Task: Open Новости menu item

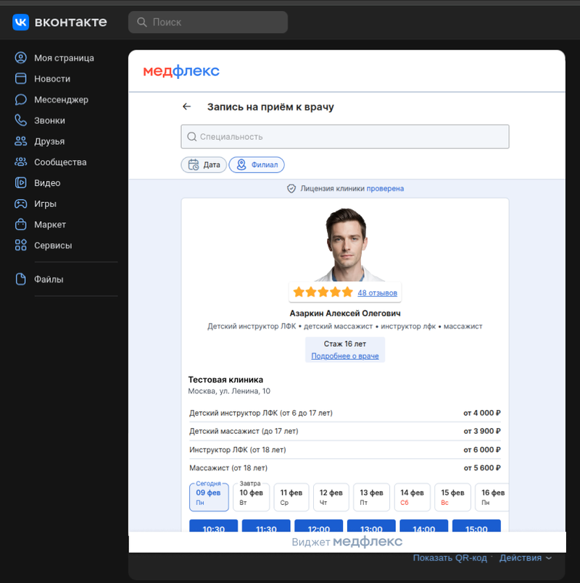Action: [51, 79]
